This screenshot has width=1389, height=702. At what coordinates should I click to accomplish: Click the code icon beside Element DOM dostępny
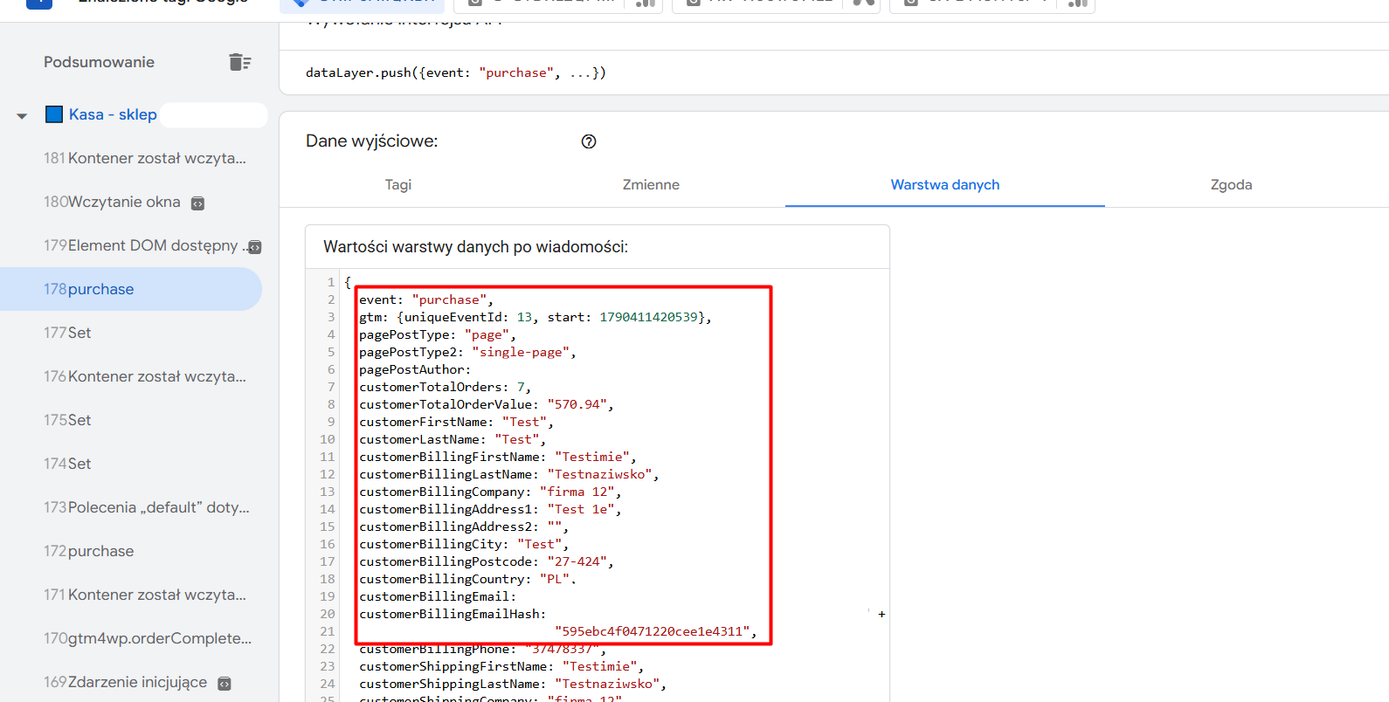click(x=254, y=247)
